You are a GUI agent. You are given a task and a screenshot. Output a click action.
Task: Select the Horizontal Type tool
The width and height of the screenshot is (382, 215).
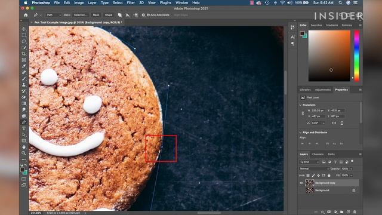click(24, 128)
